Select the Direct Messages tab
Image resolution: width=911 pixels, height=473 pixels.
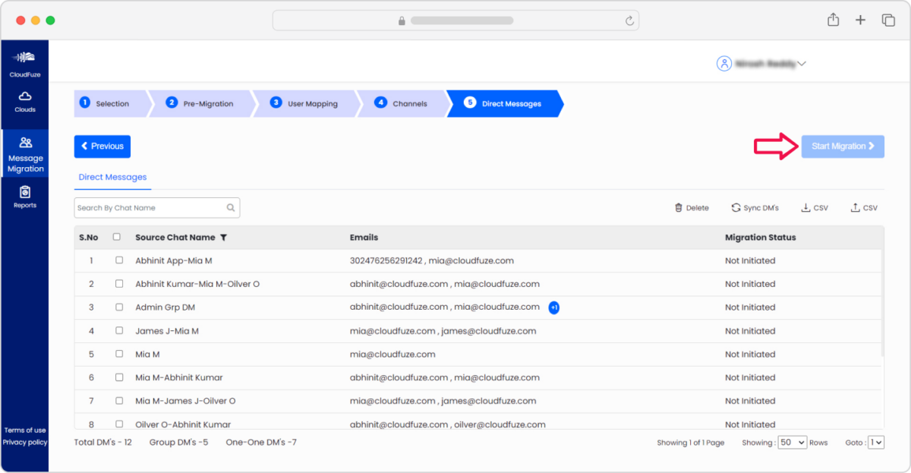click(112, 177)
